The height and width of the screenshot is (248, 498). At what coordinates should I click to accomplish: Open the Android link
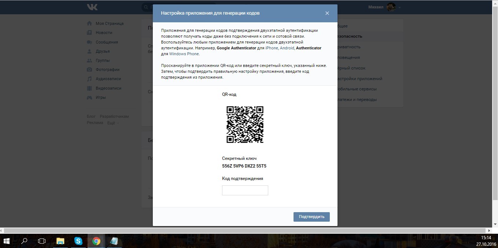click(x=287, y=48)
